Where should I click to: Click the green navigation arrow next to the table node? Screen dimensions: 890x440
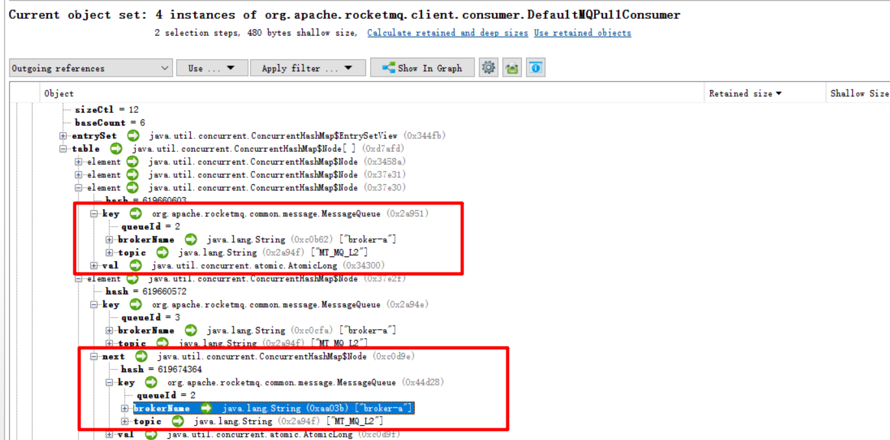pyautogui.click(x=116, y=148)
